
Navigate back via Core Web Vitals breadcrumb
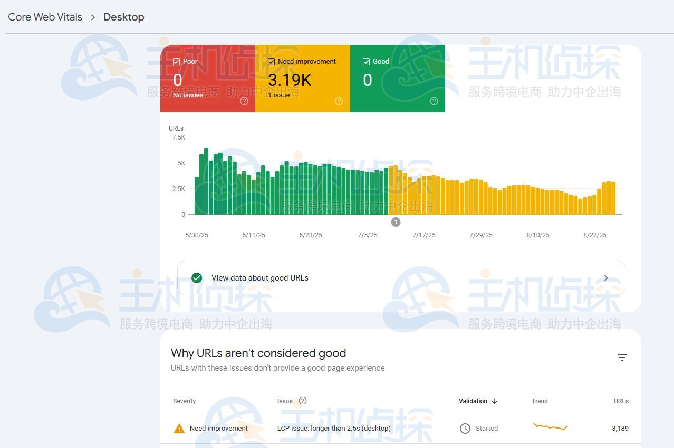(x=45, y=17)
